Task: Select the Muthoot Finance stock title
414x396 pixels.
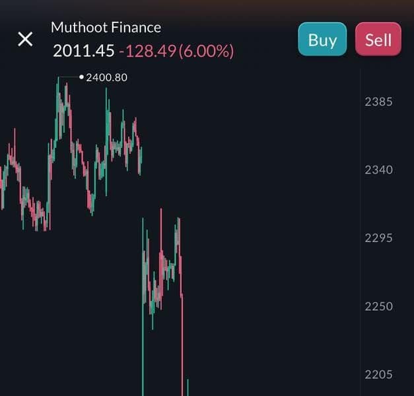Action: (106, 27)
